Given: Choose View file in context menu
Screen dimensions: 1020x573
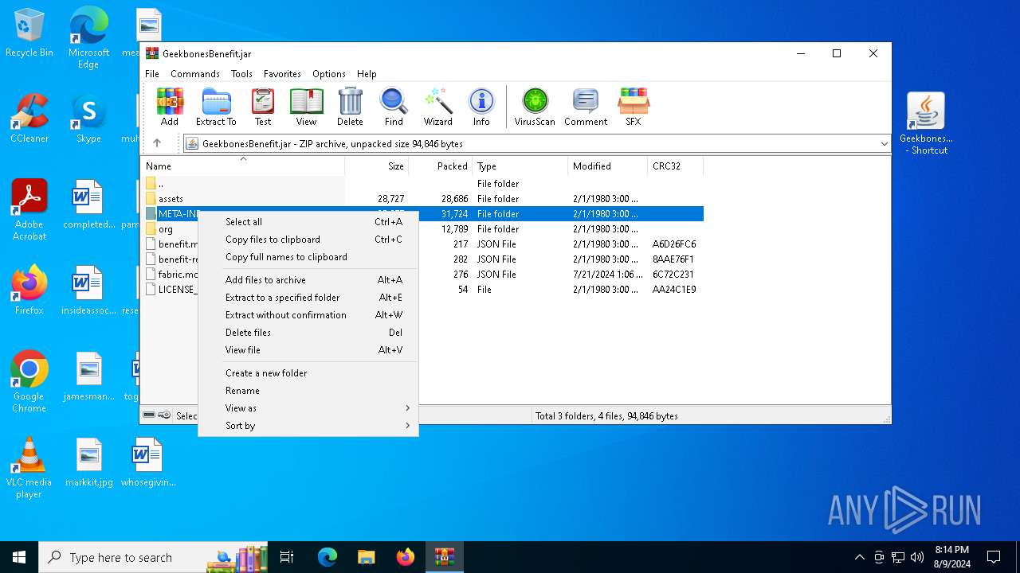Looking at the screenshot, I should 308,350.
